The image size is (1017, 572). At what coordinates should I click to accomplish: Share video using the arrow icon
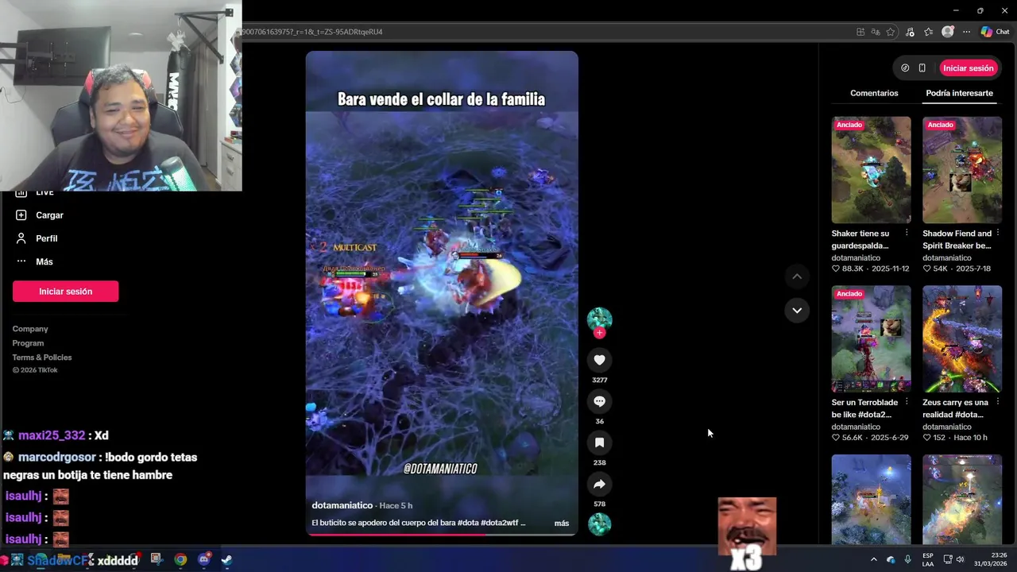(599, 484)
